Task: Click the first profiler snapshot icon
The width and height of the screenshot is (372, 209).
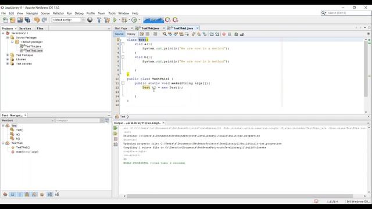Action: point(168,20)
